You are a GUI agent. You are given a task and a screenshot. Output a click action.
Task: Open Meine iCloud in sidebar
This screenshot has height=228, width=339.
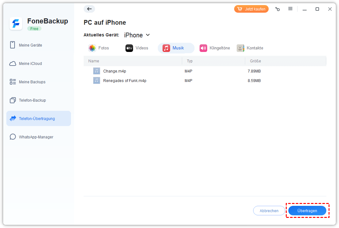click(39, 64)
